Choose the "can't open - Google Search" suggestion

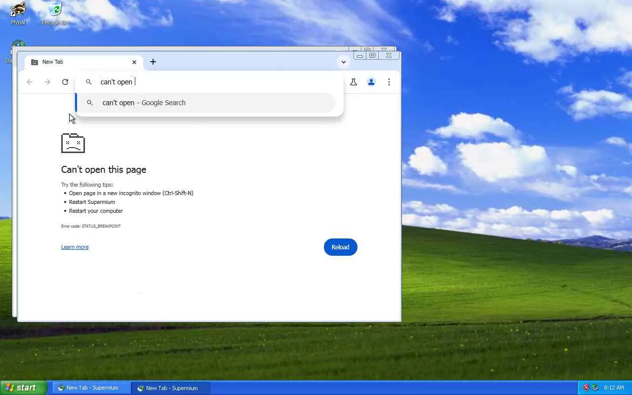click(206, 103)
